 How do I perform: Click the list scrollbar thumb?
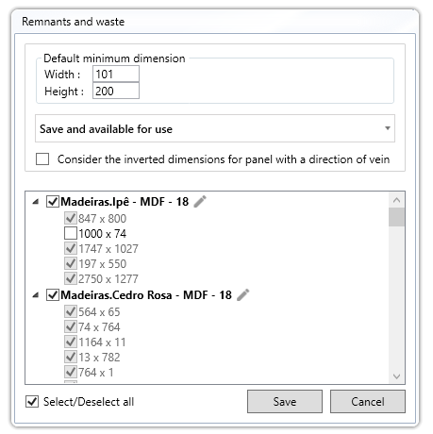pos(396,217)
